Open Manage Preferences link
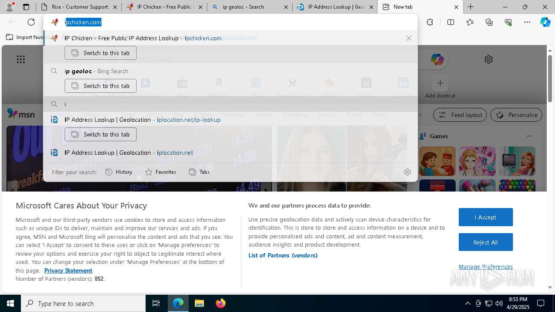 [486, 266]
